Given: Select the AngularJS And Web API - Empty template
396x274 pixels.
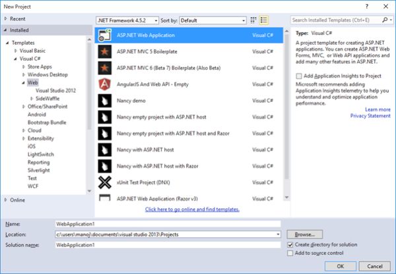Looking at the screenshot, I should pos(189,84).
